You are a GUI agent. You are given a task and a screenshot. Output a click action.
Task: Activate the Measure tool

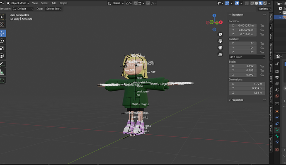[x=2, y=72]
